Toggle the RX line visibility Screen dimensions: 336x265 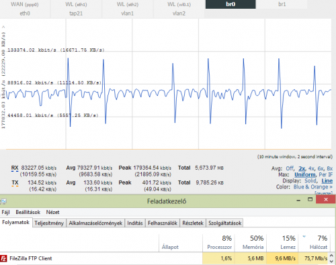pos(15,168)
